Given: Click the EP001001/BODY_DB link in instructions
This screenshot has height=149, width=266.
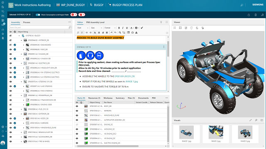Looking at the screenshot, I should tap(125, 76).
